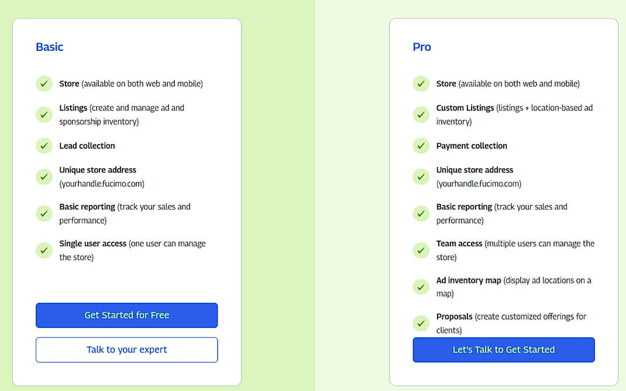The image size is (626, 391).
Task: Toggle the check on Listings in Basic plan
Action: 44,114
